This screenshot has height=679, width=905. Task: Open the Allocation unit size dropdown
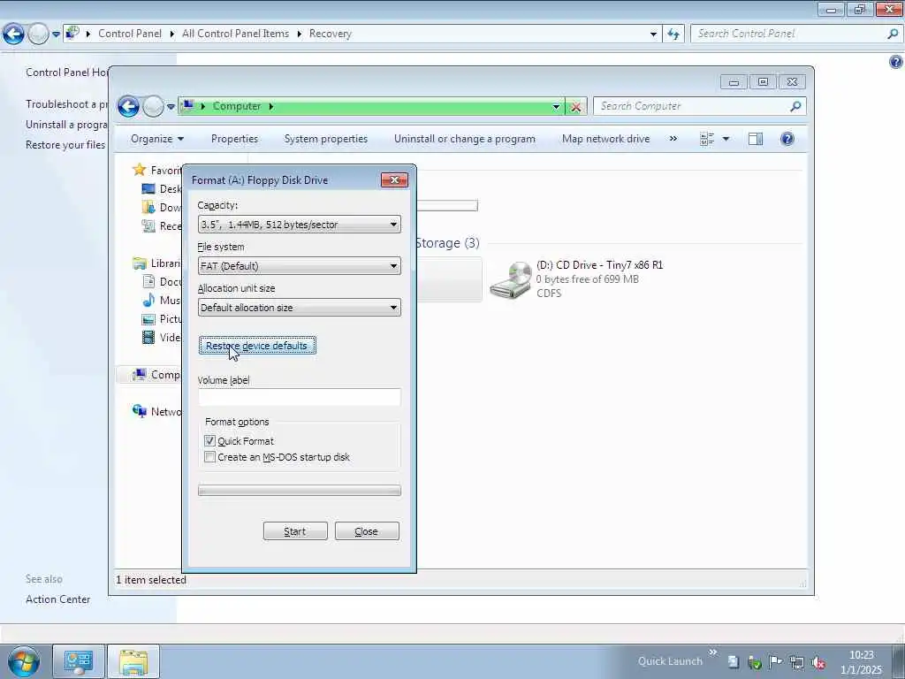[x=299, y=307]
